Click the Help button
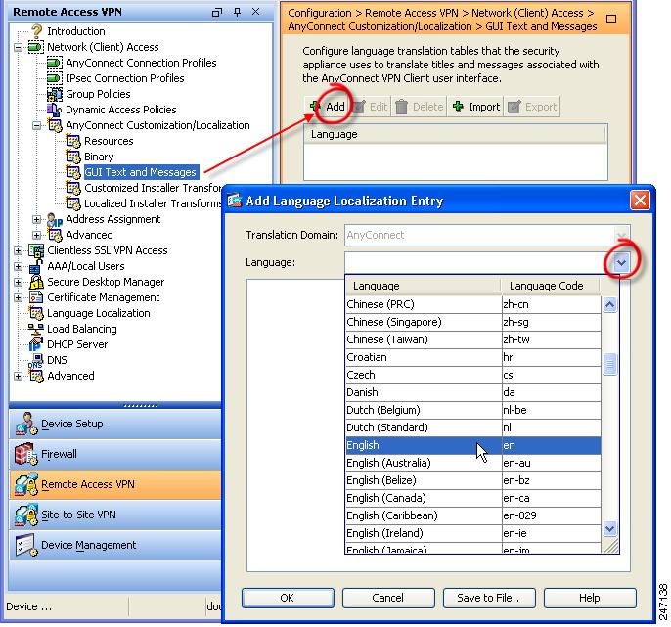This screenshot has width=671, height=627. click(x=590, y=598)
